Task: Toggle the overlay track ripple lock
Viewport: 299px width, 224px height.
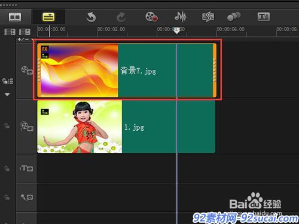Action: (x=7, y=126)
